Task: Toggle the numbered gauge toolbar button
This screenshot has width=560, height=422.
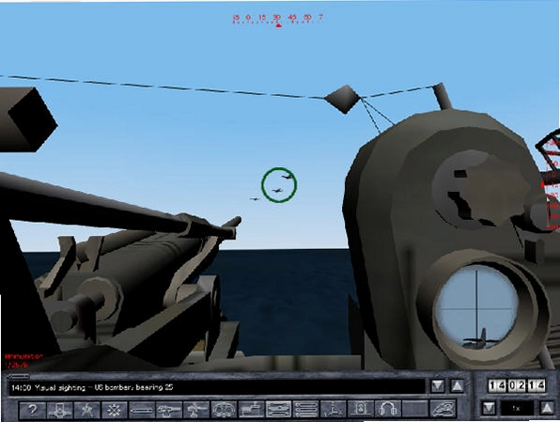Action: pos(361,410)
